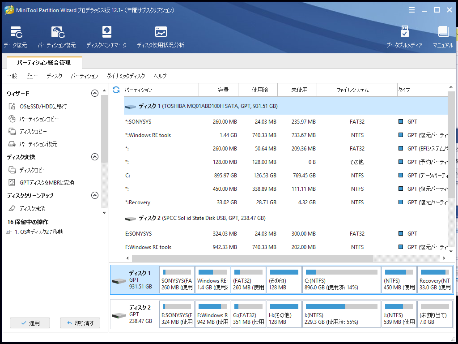
Task: Select the Recovery 33.0 GB block on Disk 1
Action: coord(435,280)
